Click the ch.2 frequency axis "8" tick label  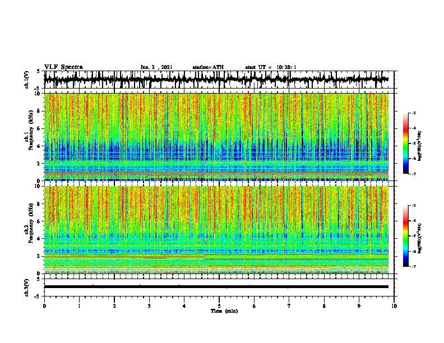pos(39,204)
